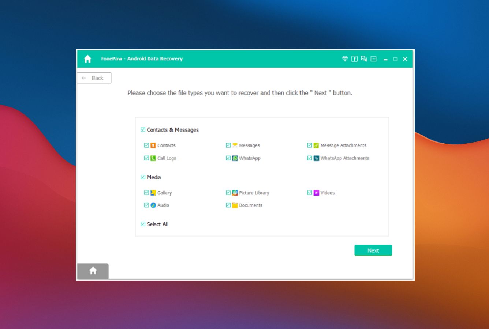Click the Audio music icon
Screen dimensions: 489x329
pos(153,205)
